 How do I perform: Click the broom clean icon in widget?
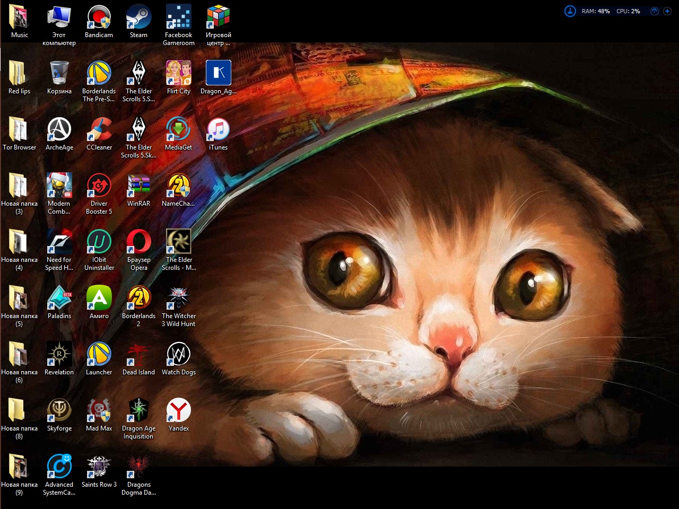tap(570, 11)
